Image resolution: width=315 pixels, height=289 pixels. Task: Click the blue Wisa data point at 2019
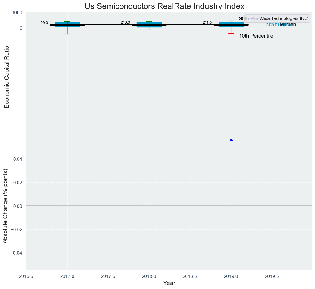(231, 141)
